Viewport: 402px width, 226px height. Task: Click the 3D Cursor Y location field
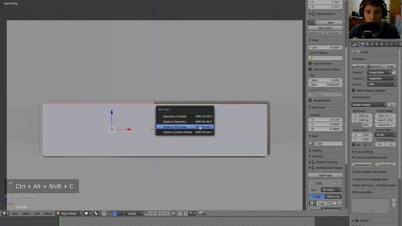pyautogui.click(x=325, y=124)
